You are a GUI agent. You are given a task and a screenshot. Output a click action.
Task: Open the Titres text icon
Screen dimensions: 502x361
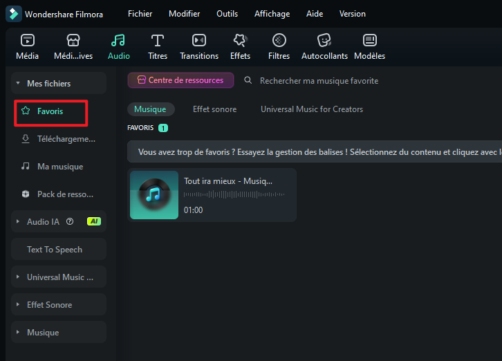coord(158,40)
